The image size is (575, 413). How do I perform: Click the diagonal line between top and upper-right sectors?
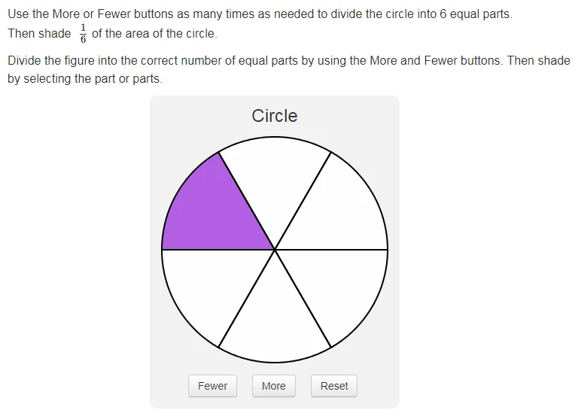pyautogui.click(x=303, y=201)
